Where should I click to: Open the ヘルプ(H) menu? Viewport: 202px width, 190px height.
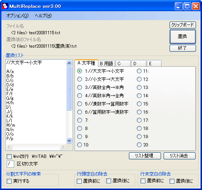pyautogui.click(x=43, y=16)
